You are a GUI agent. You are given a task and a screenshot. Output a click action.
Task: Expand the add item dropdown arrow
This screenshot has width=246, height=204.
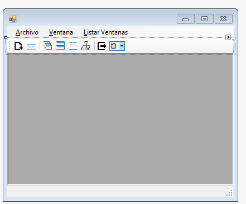[122, 46]
